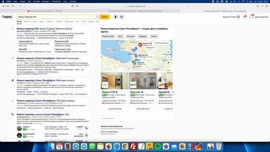The width and height of the screenshot is (270, 152).
Task: Reload the page
Action: 188,6
